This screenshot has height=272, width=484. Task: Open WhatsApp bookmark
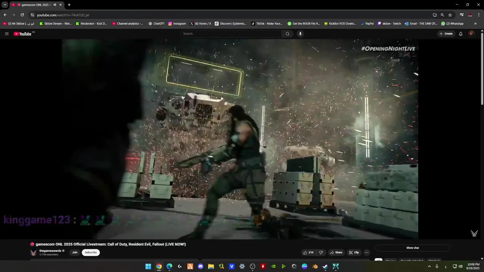pyautogui.click(x=452, y=23)
